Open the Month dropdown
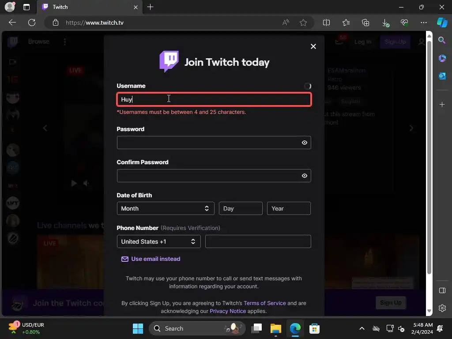452x339 pixels. coord(166,208)
